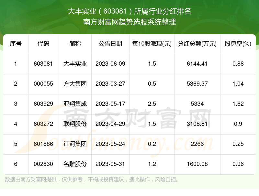Click the rank number for 亚翔集成
Viewport: 259px width, 196px height.
[x=16, y=104]
